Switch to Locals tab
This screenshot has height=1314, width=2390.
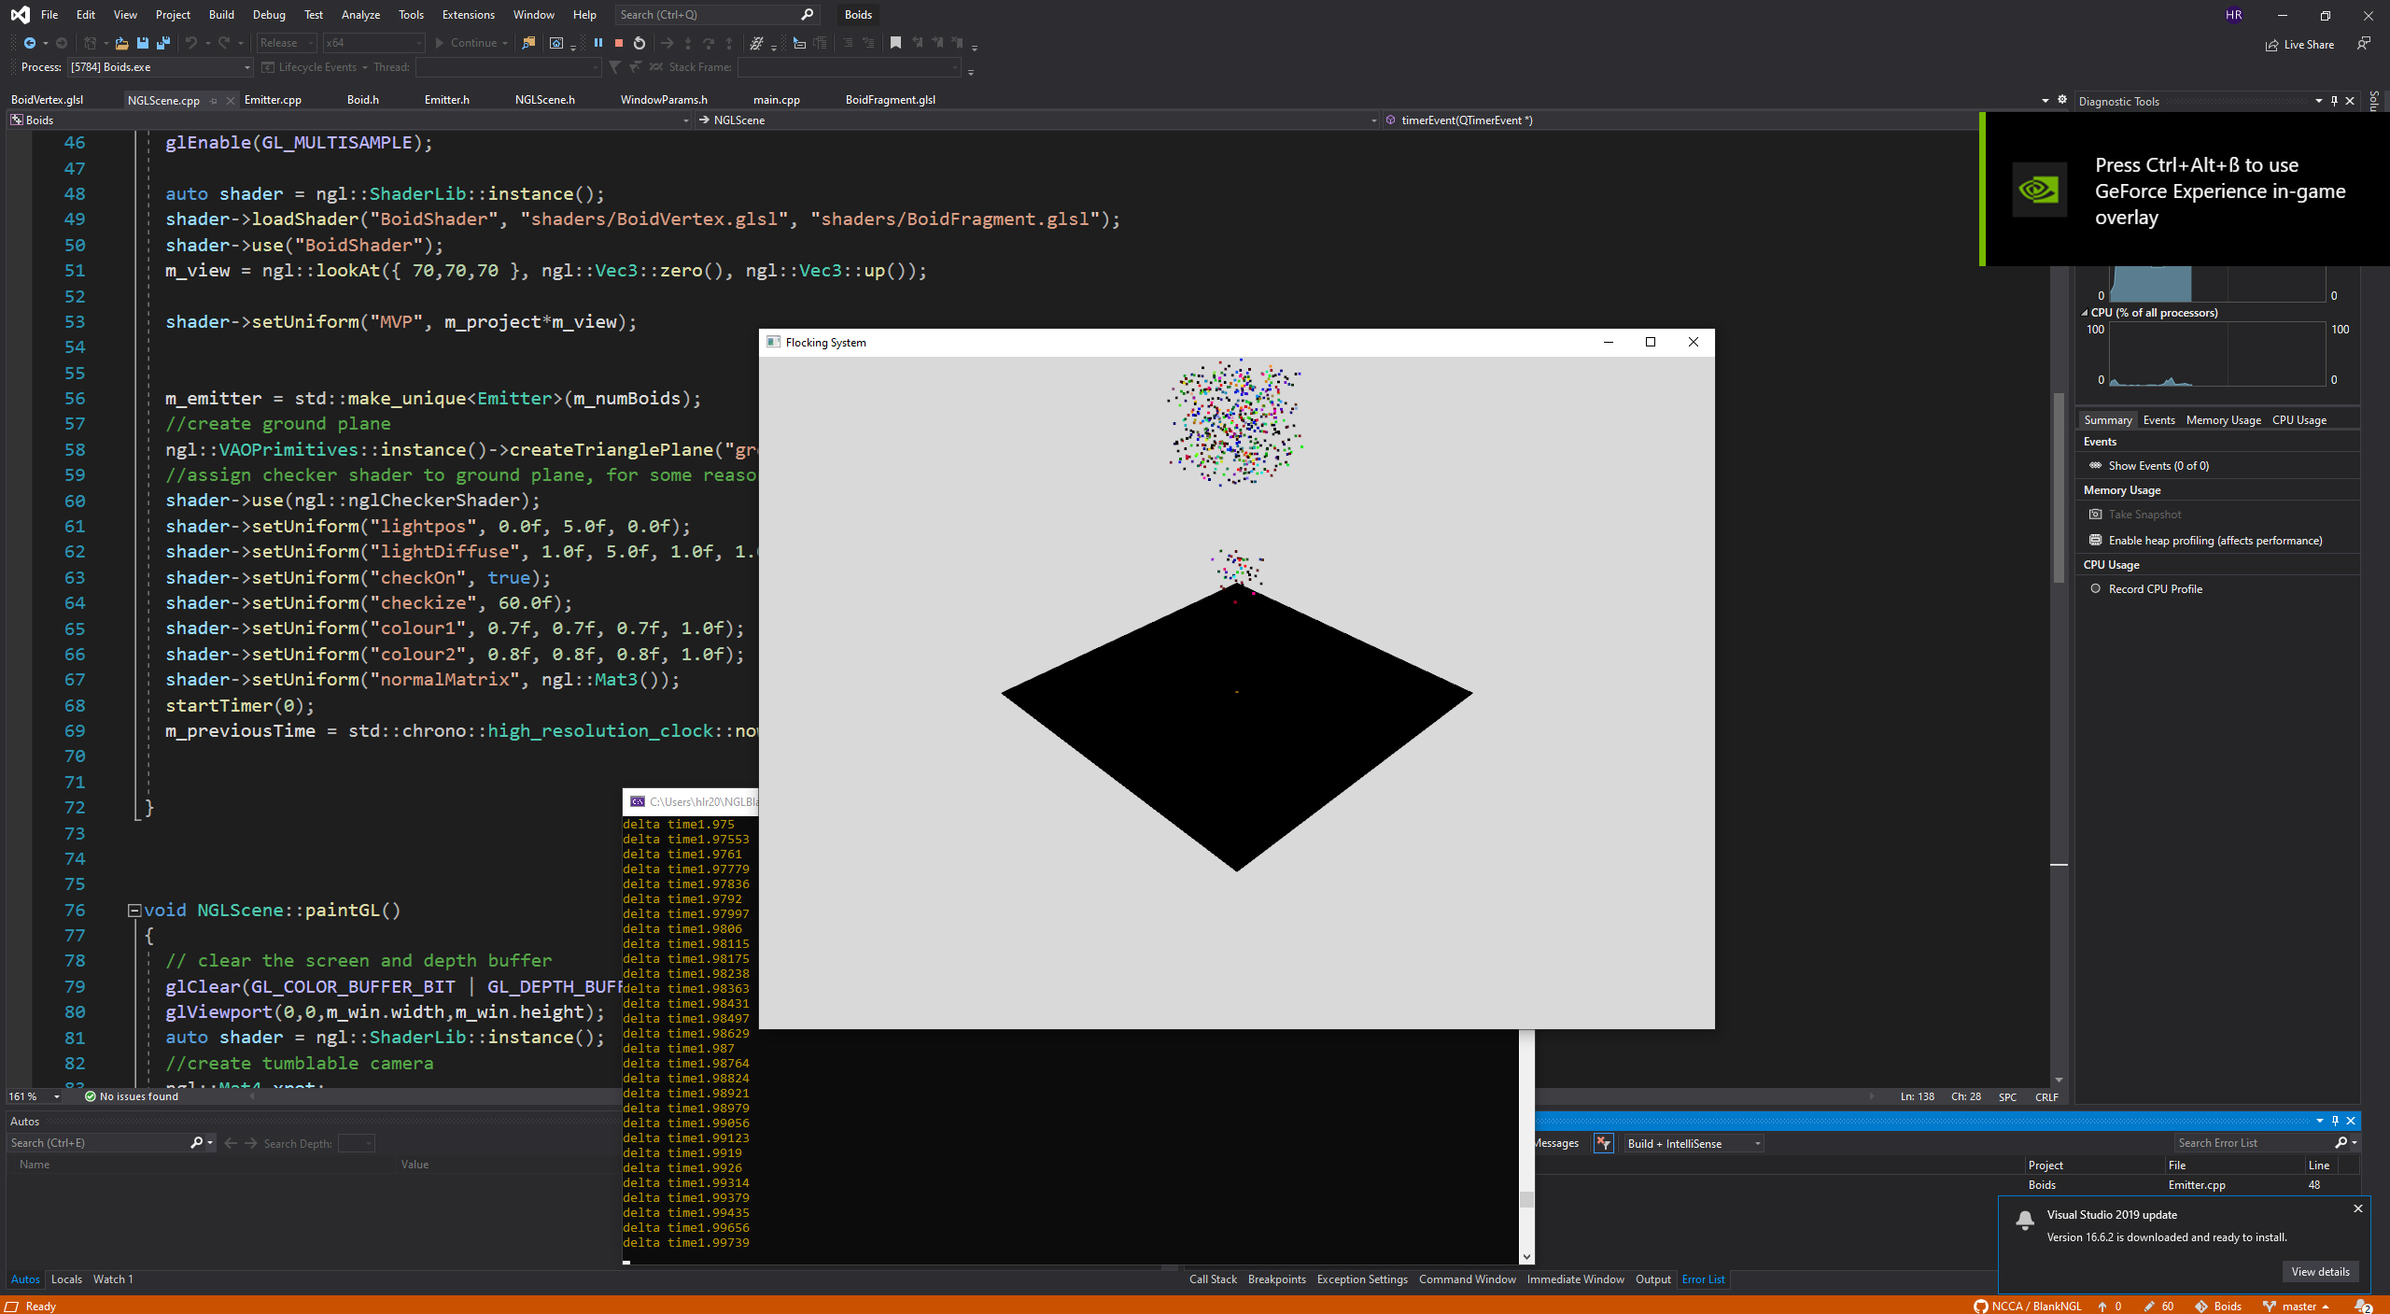click(x=66, y=1279)
